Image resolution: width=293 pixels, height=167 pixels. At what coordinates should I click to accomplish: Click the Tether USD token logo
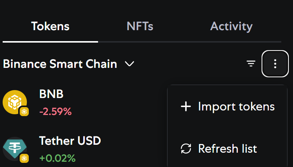click(x=14, y=149)
